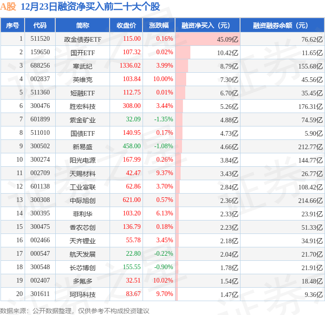Viewport: 325px width, 315px height.
Task: Click the 涨跌幅 column header
Action: (x=159, y=25)
